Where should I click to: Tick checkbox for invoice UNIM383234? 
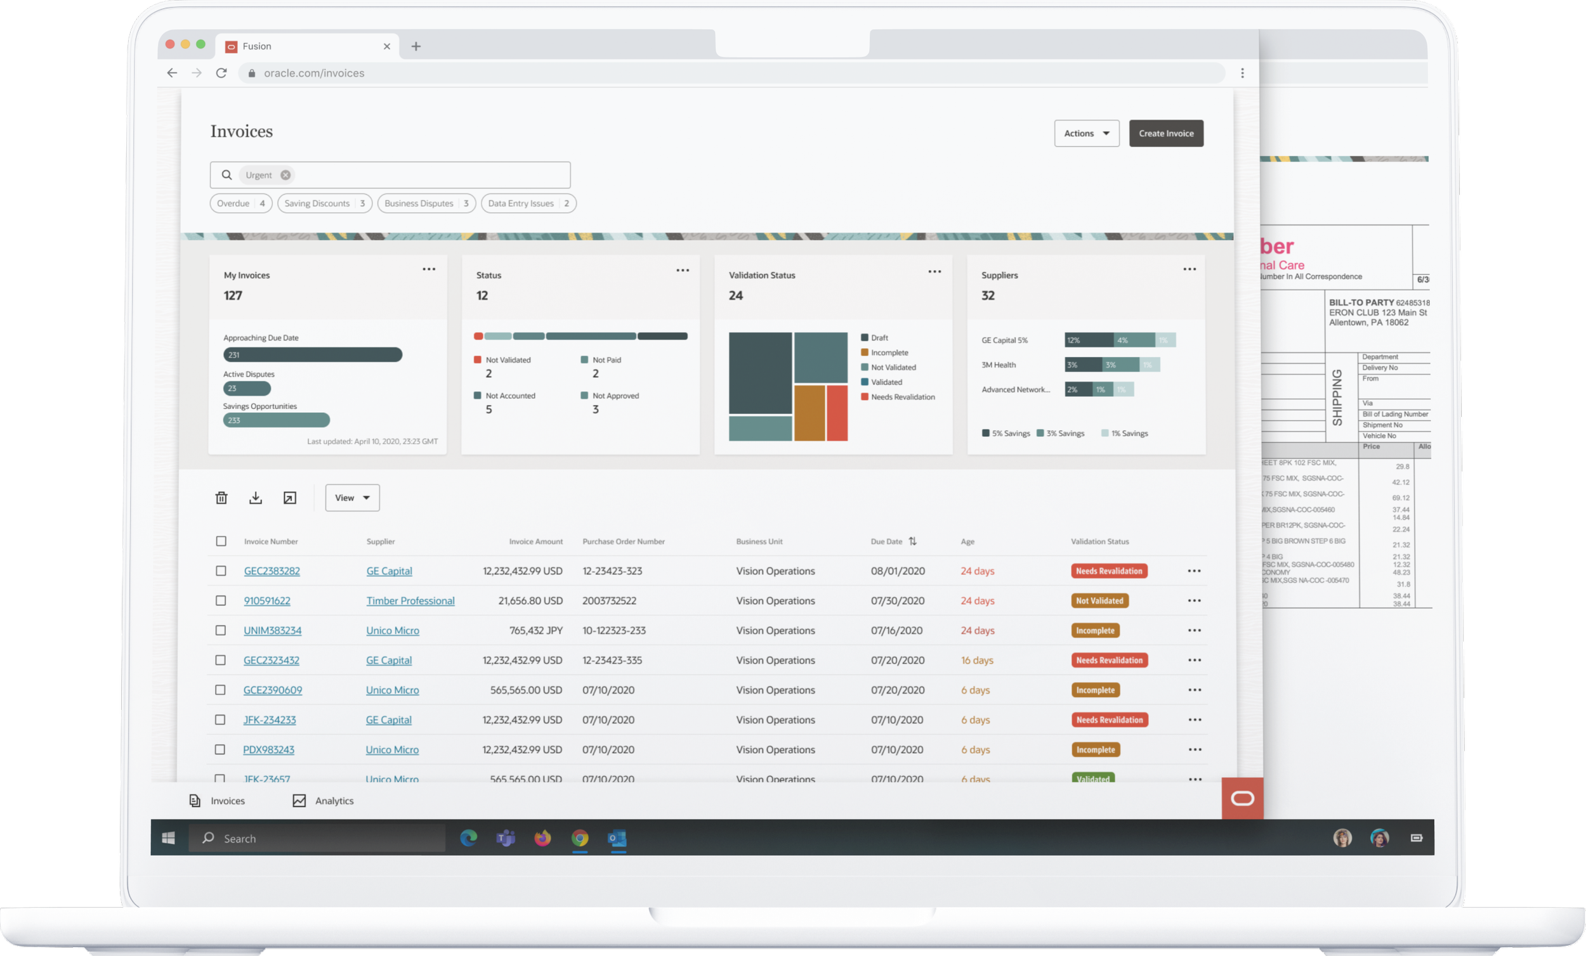[221, 631]
